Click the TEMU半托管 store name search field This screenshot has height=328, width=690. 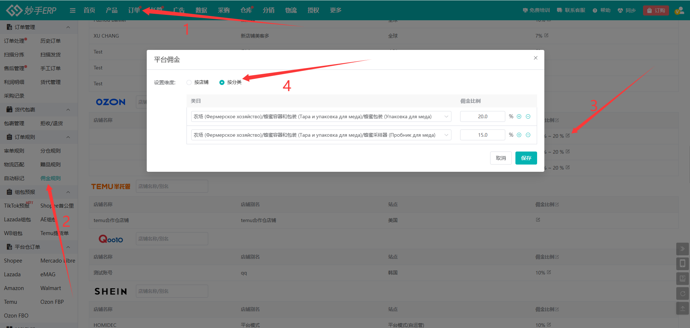click(x=172, y=186)
